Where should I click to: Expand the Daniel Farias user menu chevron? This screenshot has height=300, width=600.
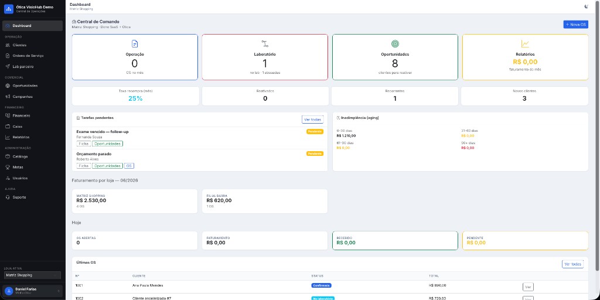click(59, 291)
